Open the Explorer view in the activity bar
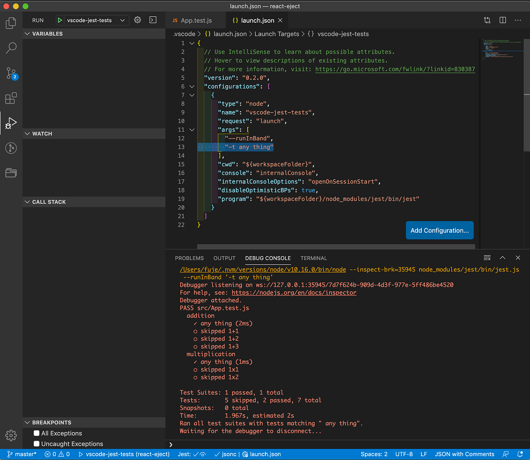 [x=11, y=23]
